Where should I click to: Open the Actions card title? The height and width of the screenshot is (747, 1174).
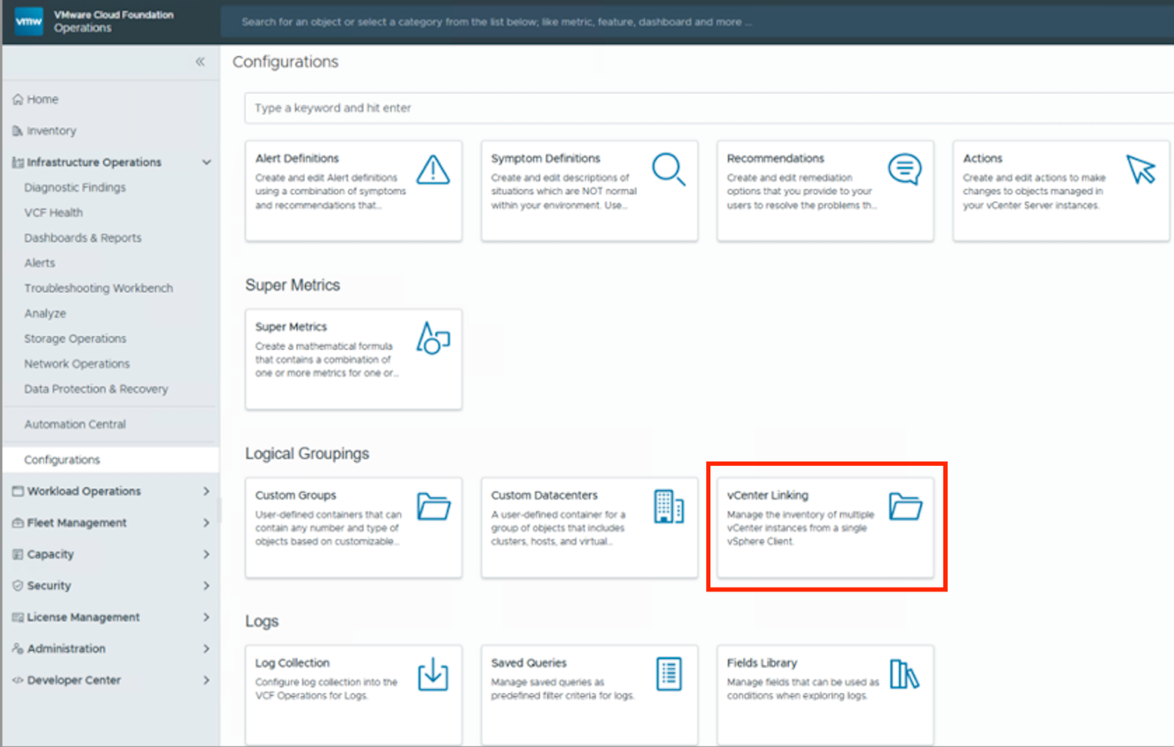click(982, 158)
